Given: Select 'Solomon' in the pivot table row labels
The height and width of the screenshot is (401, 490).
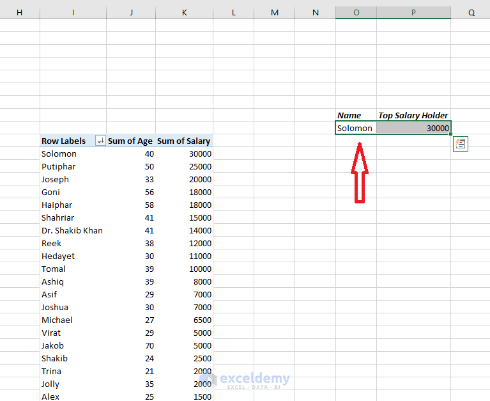Looking at the screenshot, I should 73,153.
